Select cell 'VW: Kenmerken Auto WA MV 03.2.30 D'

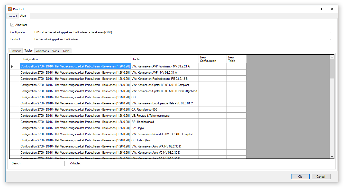[165, 146]
